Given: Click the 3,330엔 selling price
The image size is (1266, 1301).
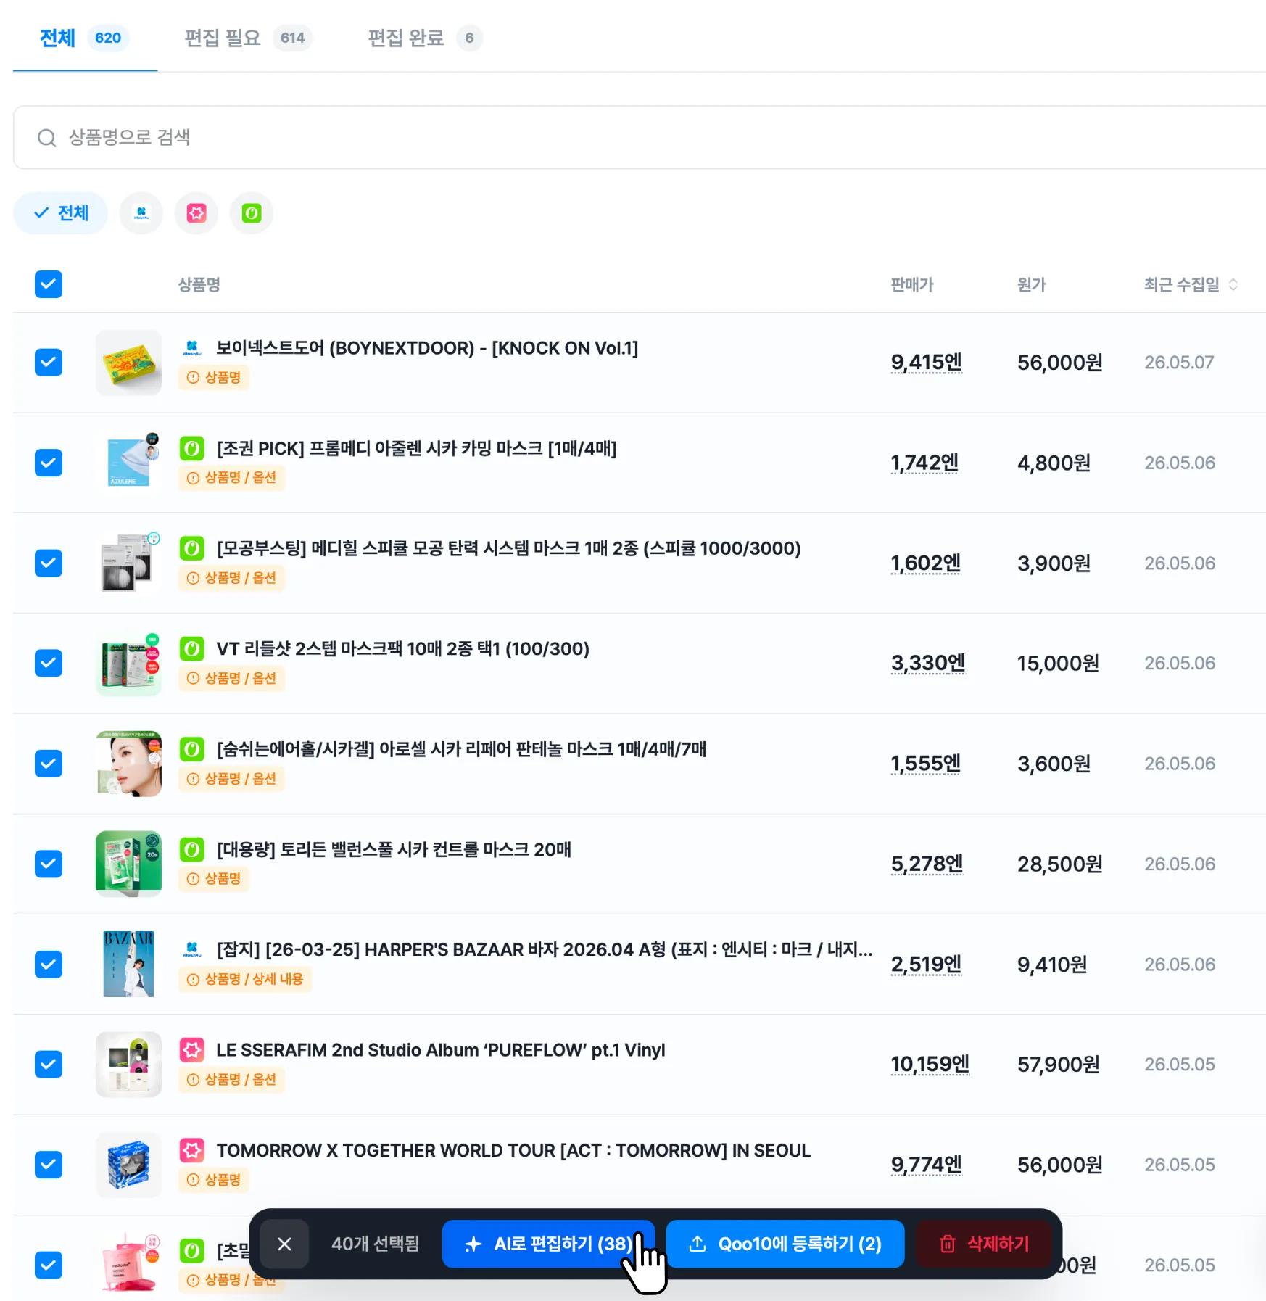Looking at the screenshot, I should 928,663.
